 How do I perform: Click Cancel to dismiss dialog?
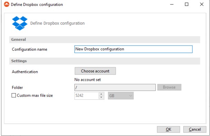pyautogui.click(x=195, y=129)
